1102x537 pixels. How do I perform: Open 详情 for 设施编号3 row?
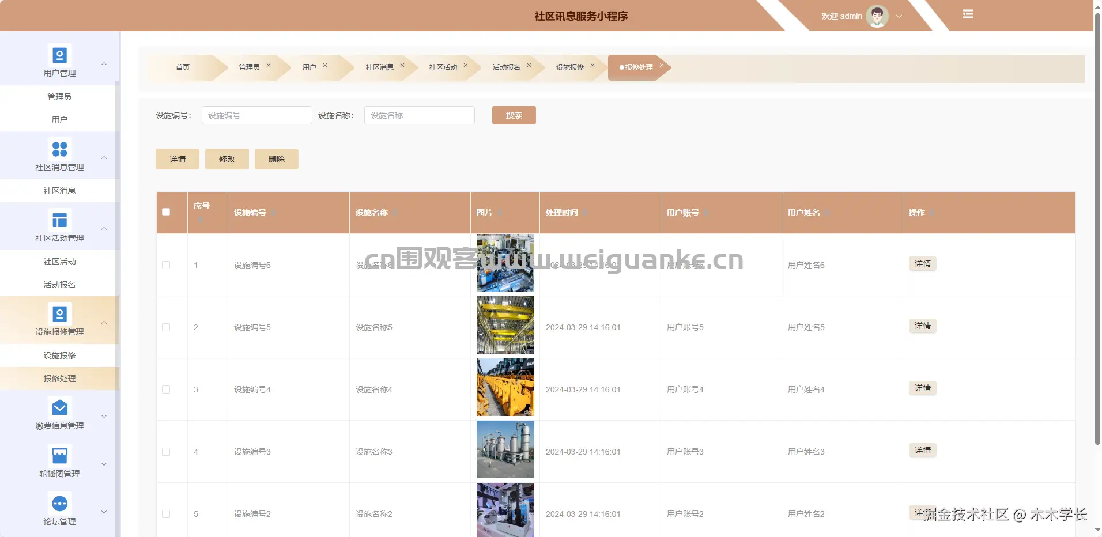923,450
